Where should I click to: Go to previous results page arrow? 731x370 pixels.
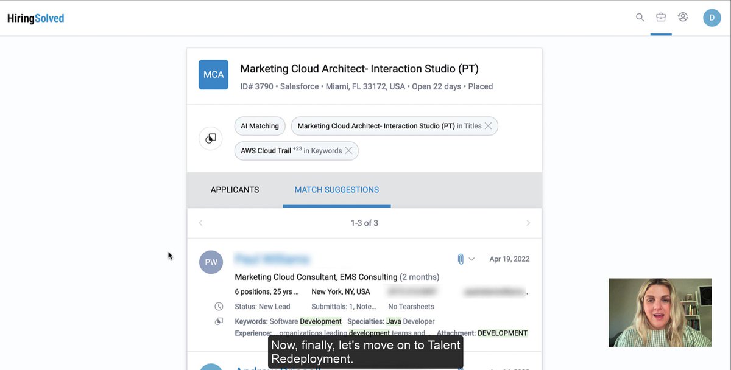click(x=200, y=223)
